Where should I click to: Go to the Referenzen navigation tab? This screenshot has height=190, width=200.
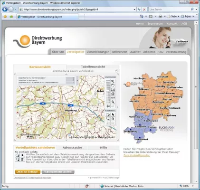(x=119, y=52)
